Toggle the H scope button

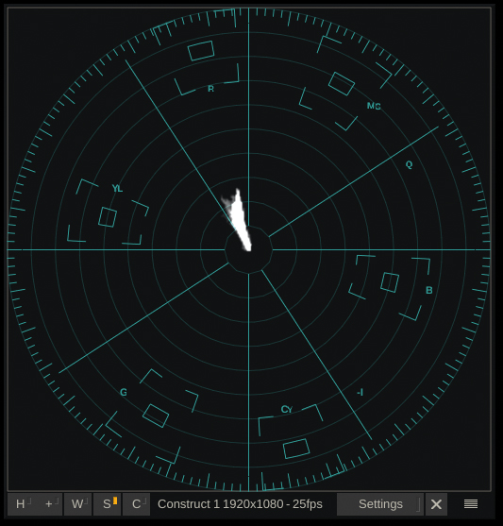coord(22,504)
